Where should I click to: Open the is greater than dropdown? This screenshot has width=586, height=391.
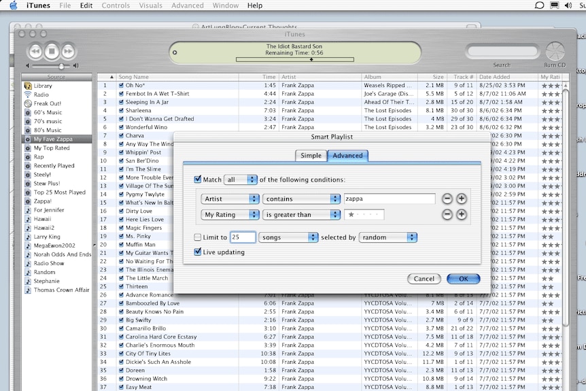click(301, 215)
